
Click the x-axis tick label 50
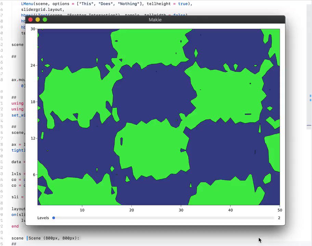pyautogui.click(x=279, y=210)
